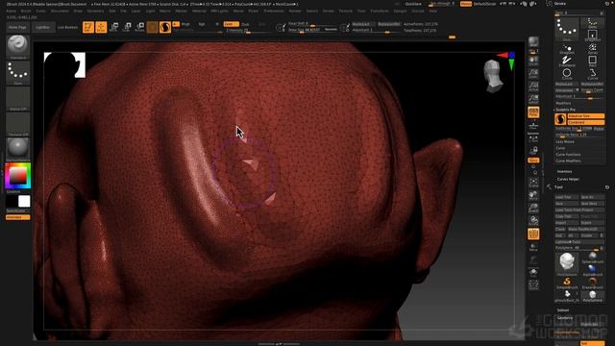615x346 pixels.
Task: Toggle PolyF polyframe display
Action: tap(533, 235)
